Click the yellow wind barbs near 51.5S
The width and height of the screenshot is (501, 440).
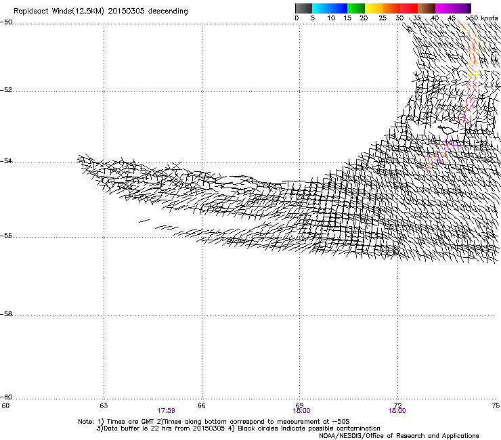click(474, 74)
